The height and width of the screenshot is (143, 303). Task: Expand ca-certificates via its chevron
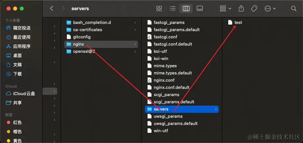click(x=135, y=30)
